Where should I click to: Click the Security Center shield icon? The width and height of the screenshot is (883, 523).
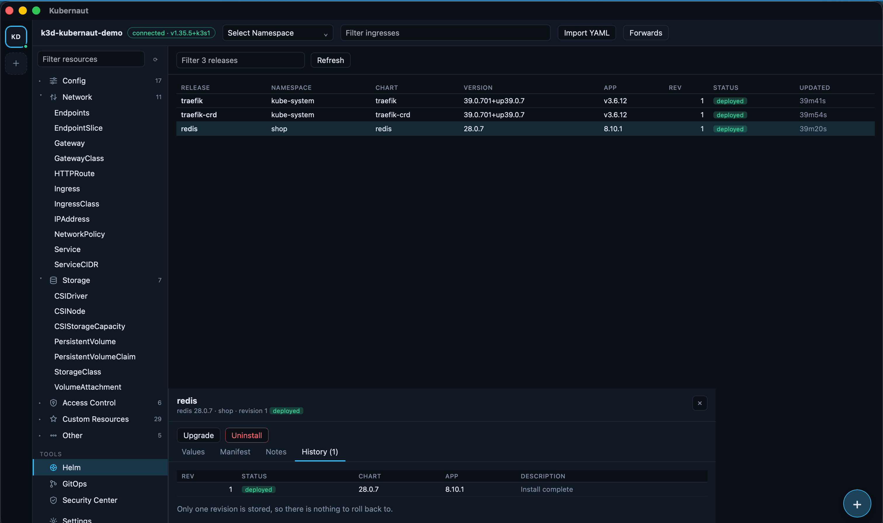tap(53, 501)
